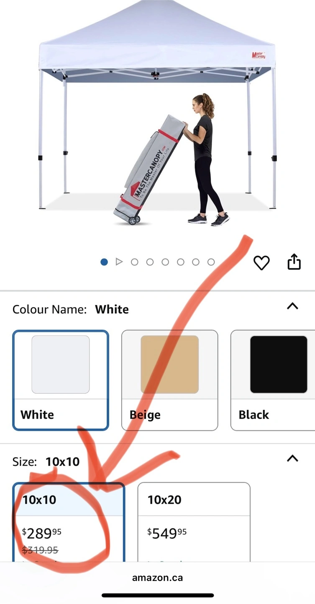
Task: Jump to the fourth carousel dot
Action: coord(150,262)
